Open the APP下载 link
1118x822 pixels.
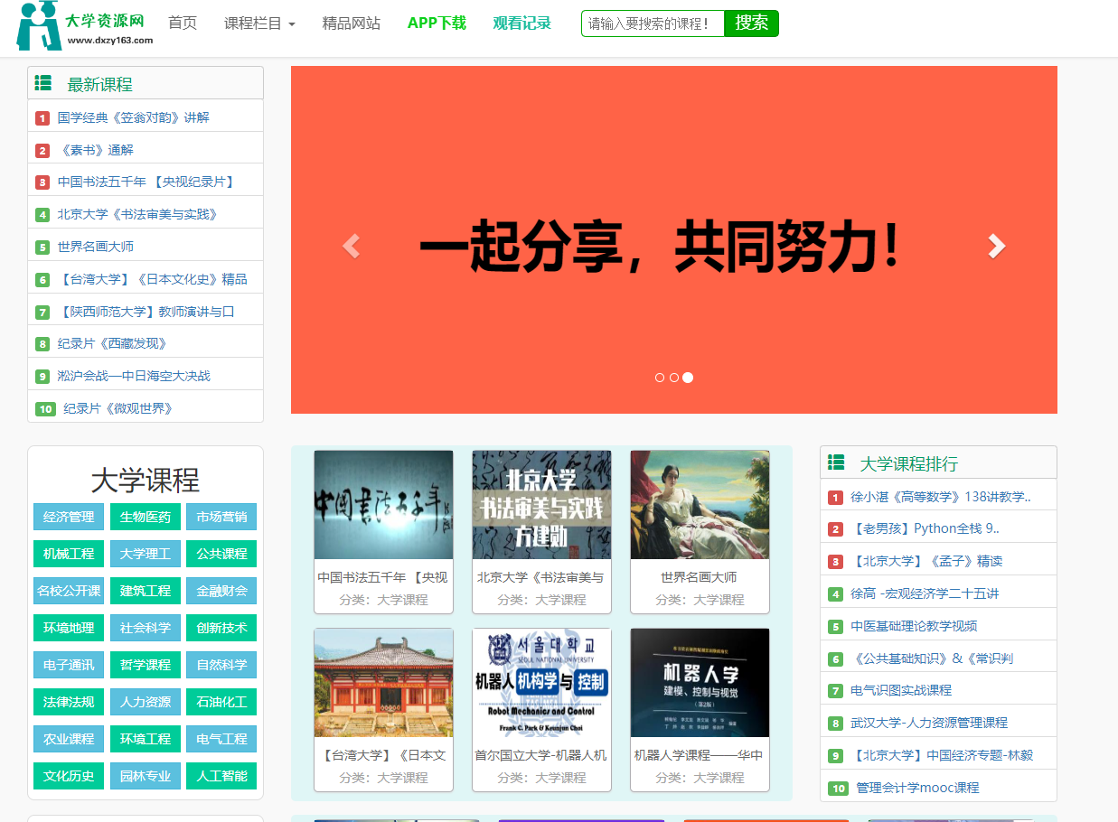click(x=437, y=23)
